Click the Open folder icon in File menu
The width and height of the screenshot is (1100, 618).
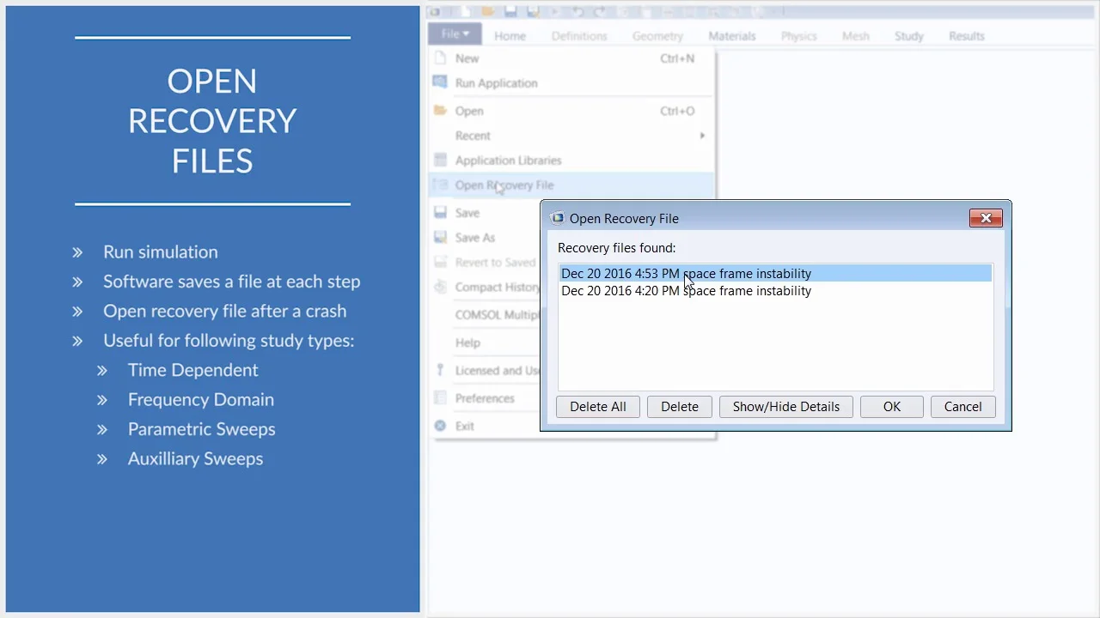click(x=440, y=110)
